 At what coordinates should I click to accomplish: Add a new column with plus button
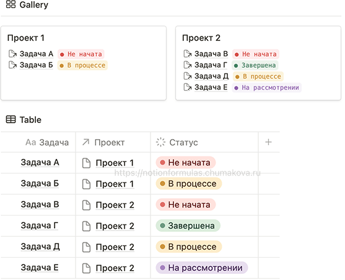[268, 142]
